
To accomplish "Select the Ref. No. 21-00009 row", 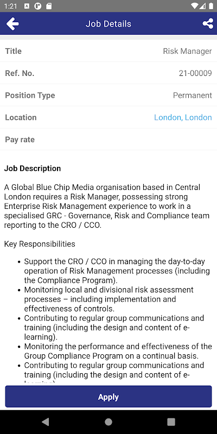I will point(108,73).
